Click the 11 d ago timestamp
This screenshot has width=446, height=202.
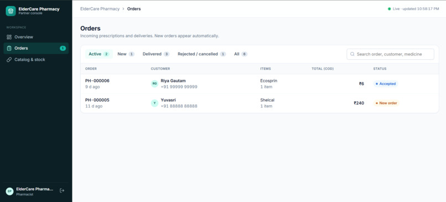[x=94, y=106]
